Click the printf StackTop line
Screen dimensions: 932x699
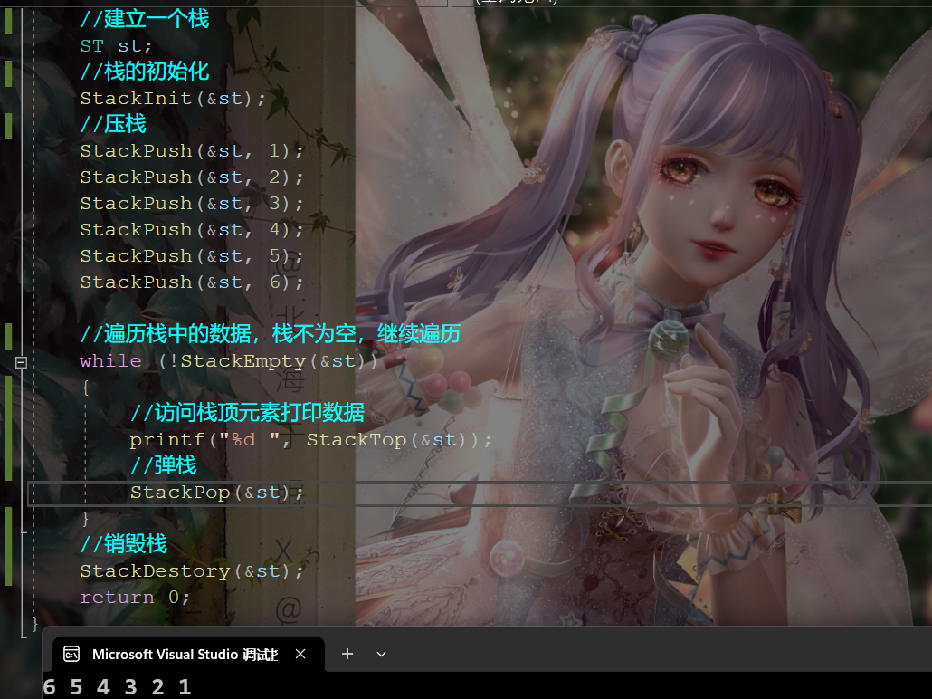coord(311,440)
